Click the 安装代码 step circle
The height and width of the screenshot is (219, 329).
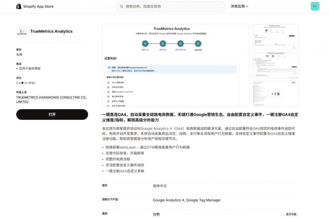pos(163,44)
